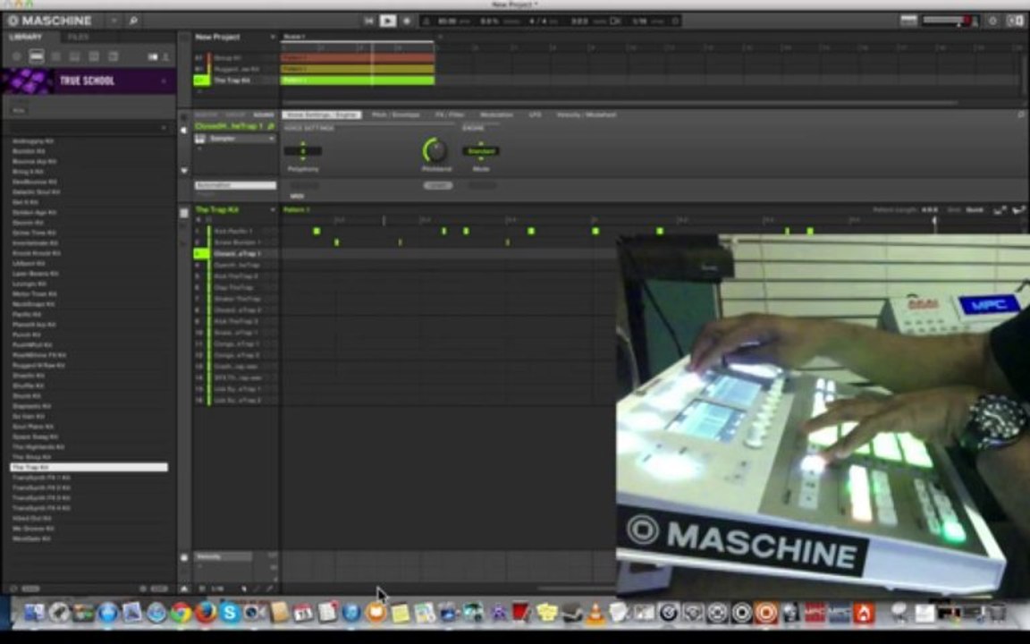This screenshot has width=1030, height=644.
Task: Open the New Project dropdown arrow
Action: point(273,37)
